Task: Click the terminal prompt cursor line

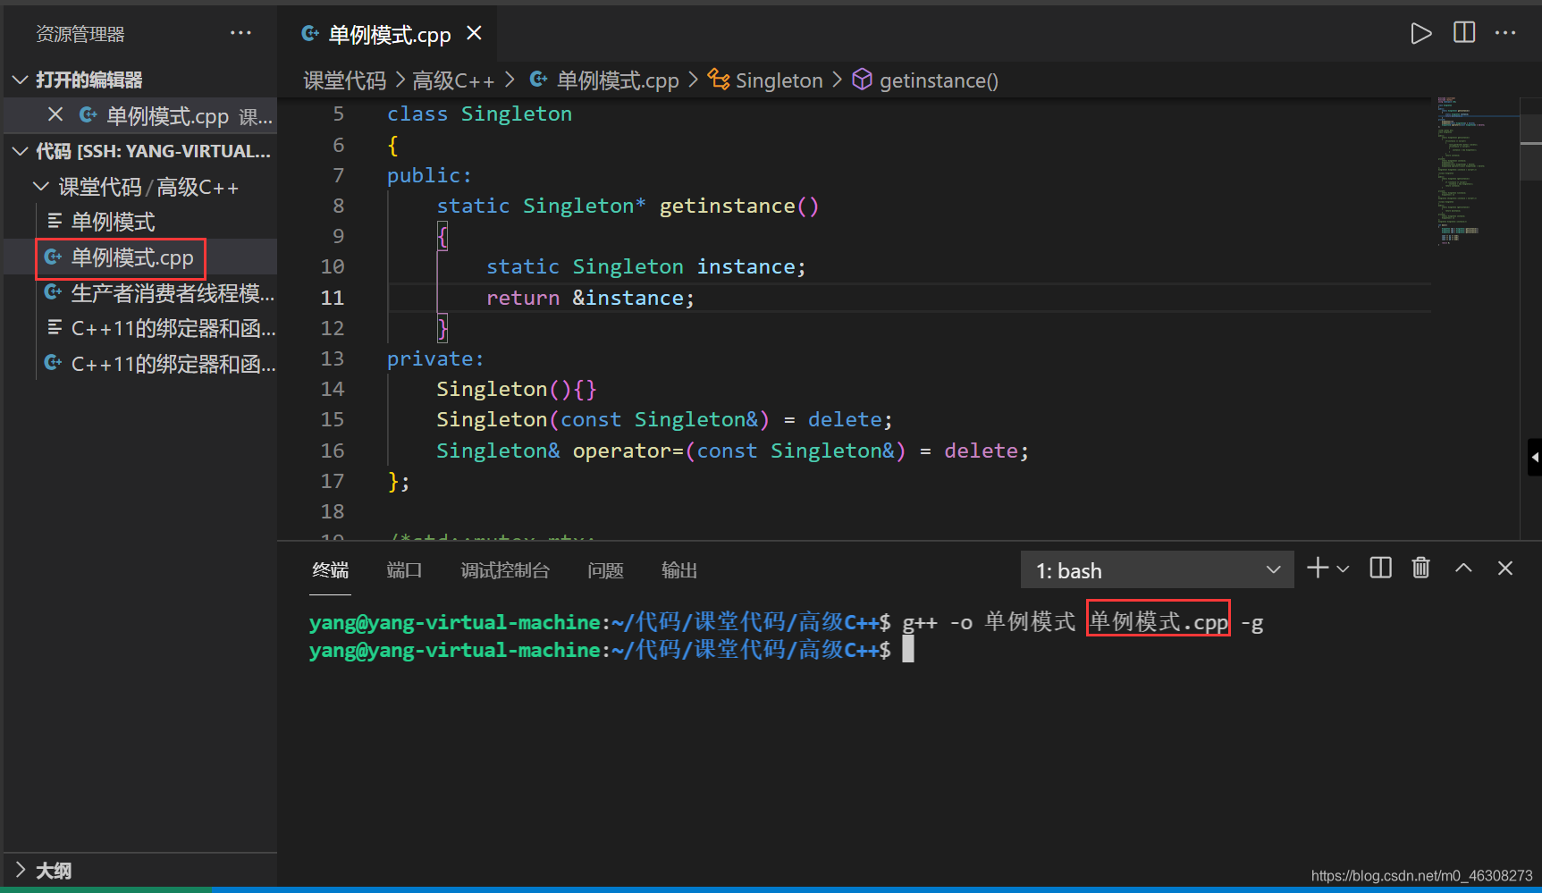Action: pyautogui.click(x=611, y=650)
